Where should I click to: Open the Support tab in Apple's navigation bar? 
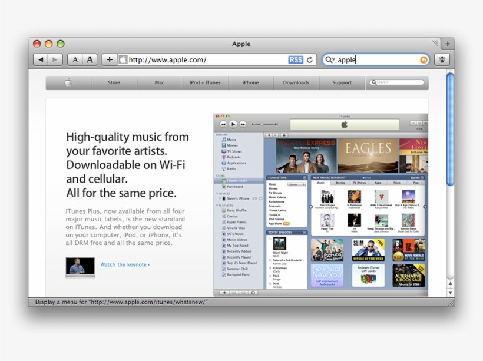click(x=342, y=82)
